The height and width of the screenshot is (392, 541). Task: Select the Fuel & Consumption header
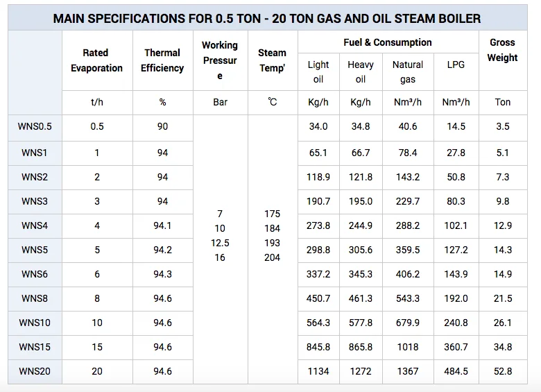pos(388,42)
